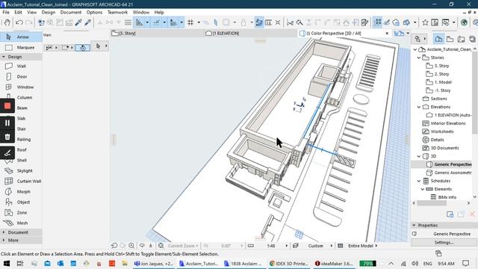Select the Window tool
Viewport: 478px width, 269px height.
pyautogui.click(x=21, y=87)
